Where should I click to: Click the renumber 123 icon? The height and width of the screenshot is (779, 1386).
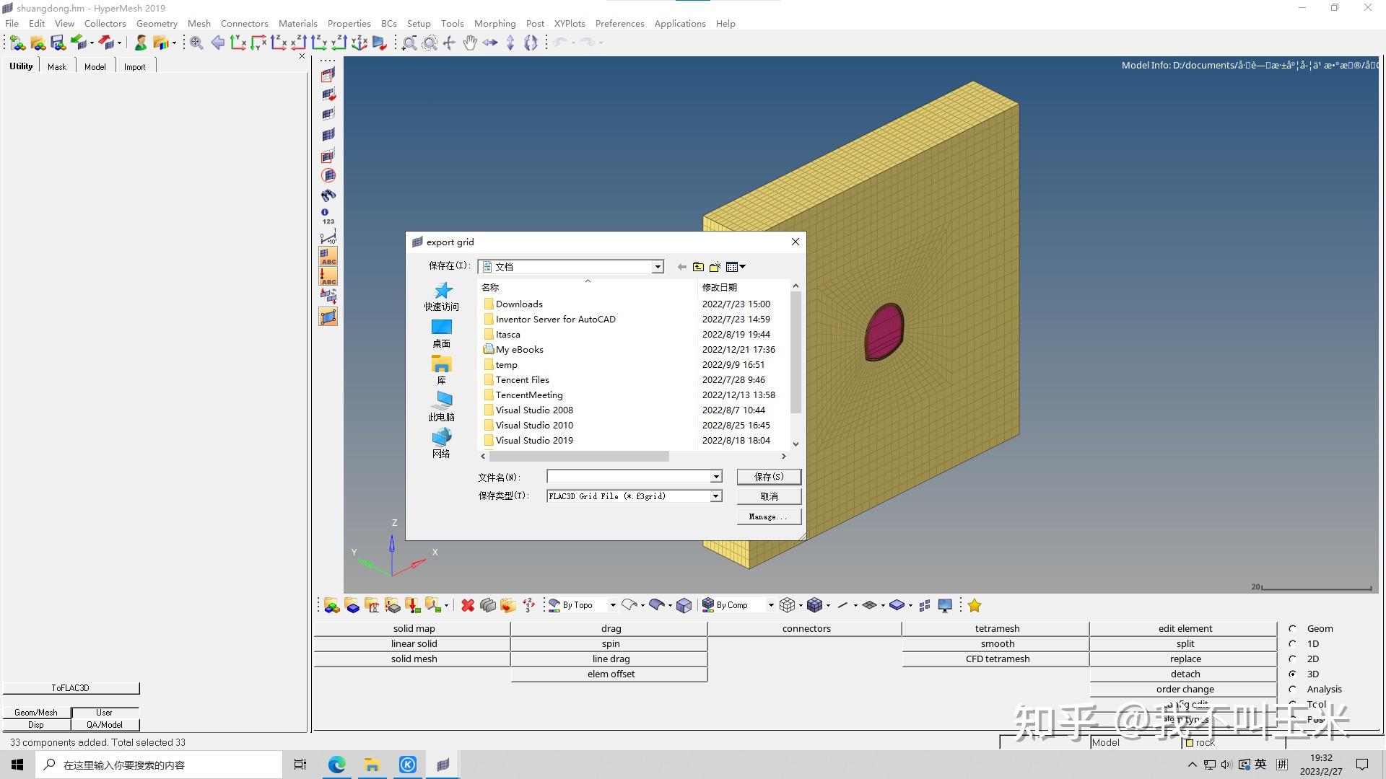328,216
